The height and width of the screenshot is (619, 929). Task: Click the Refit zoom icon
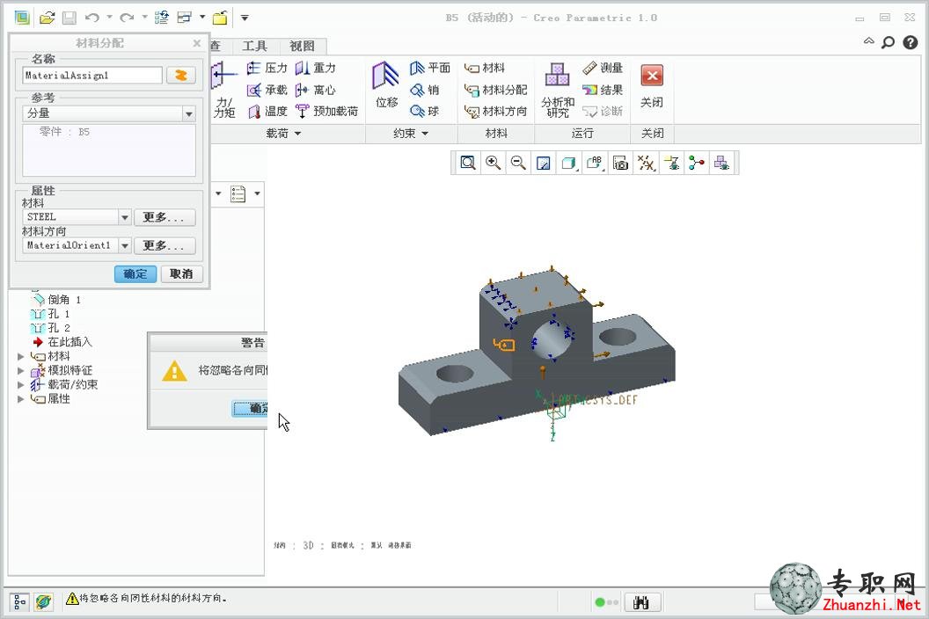coord(468,163)
